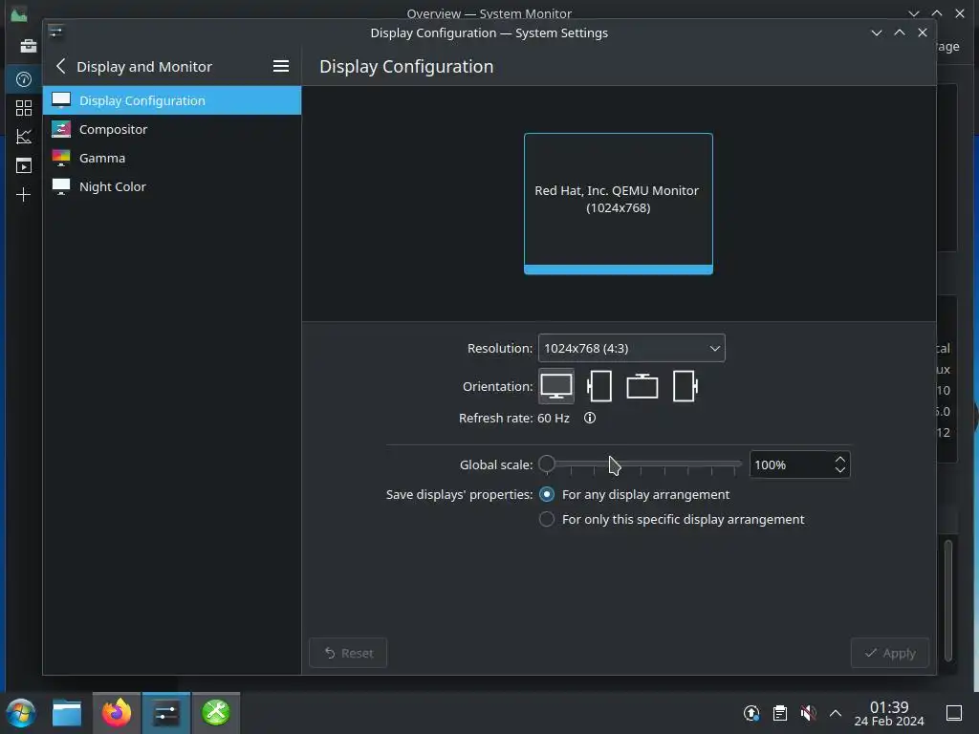Open System Monitor Processes icon
The height and width of the screenshot is (734, 979).
pos(24,165)
